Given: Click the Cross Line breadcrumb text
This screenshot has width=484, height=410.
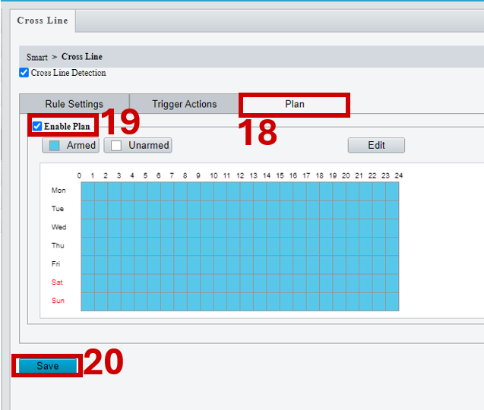Looking at the screenshot, I should pos(82,57).
